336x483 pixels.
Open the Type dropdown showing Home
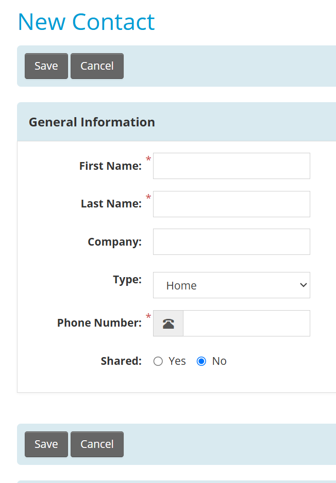pyautogui.click(x=231, y=285)
